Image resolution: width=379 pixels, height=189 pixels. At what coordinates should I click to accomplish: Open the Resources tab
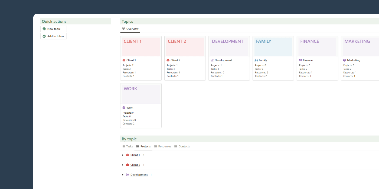[163, 146]
